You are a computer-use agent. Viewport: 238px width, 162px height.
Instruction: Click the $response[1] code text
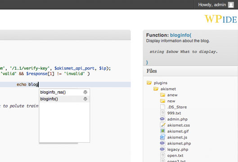[40, 74]
